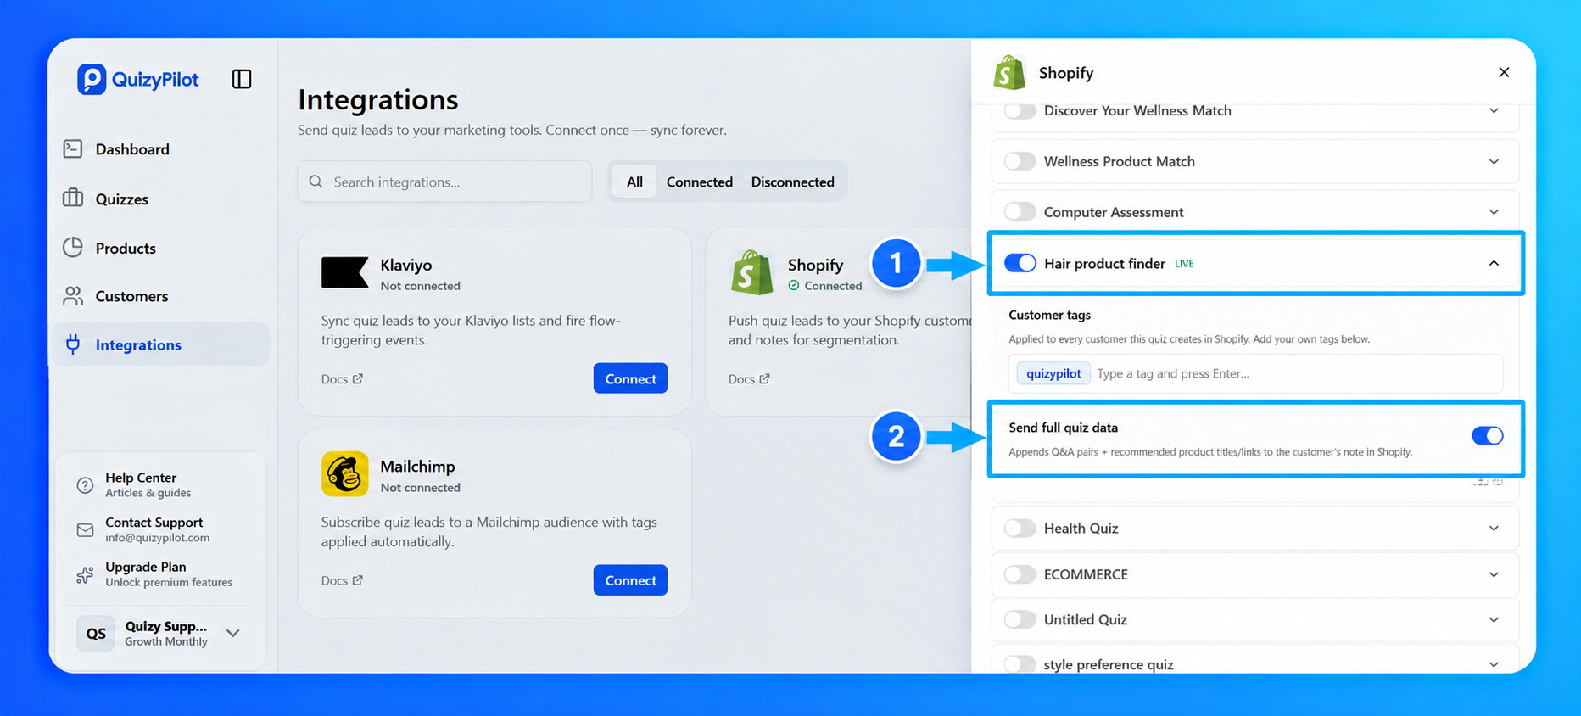
Task: Click the Klaviyo flag logo
Action: click(x=344, y=273)
